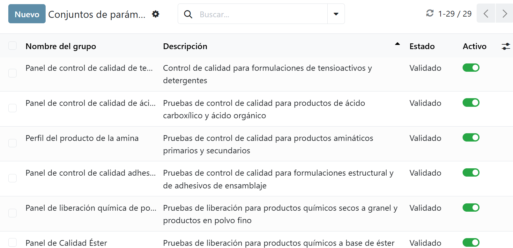Open Perfil del producto de la amina record
This screenshot has height=248, width=513.
[82, 138]
